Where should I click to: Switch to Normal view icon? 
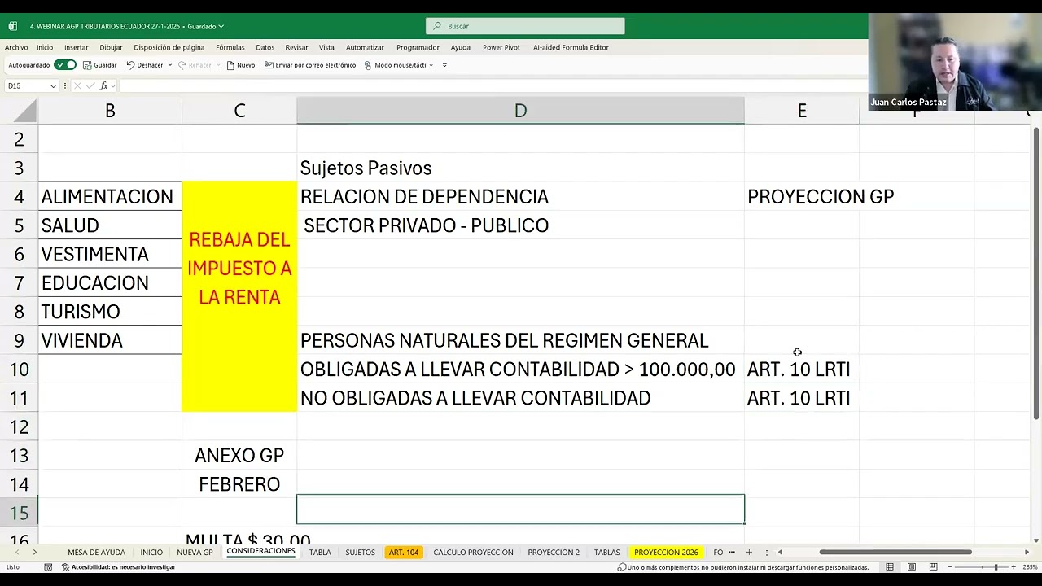pyautogui.click(x=890, y=567)
